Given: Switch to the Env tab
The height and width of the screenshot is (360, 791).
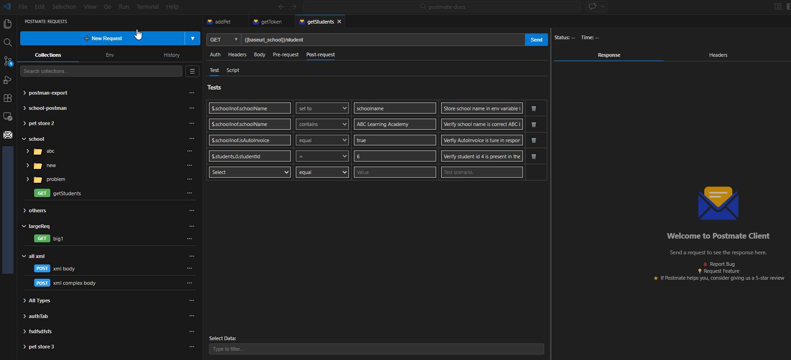Looking at the screenshot, I should (110, 55).
